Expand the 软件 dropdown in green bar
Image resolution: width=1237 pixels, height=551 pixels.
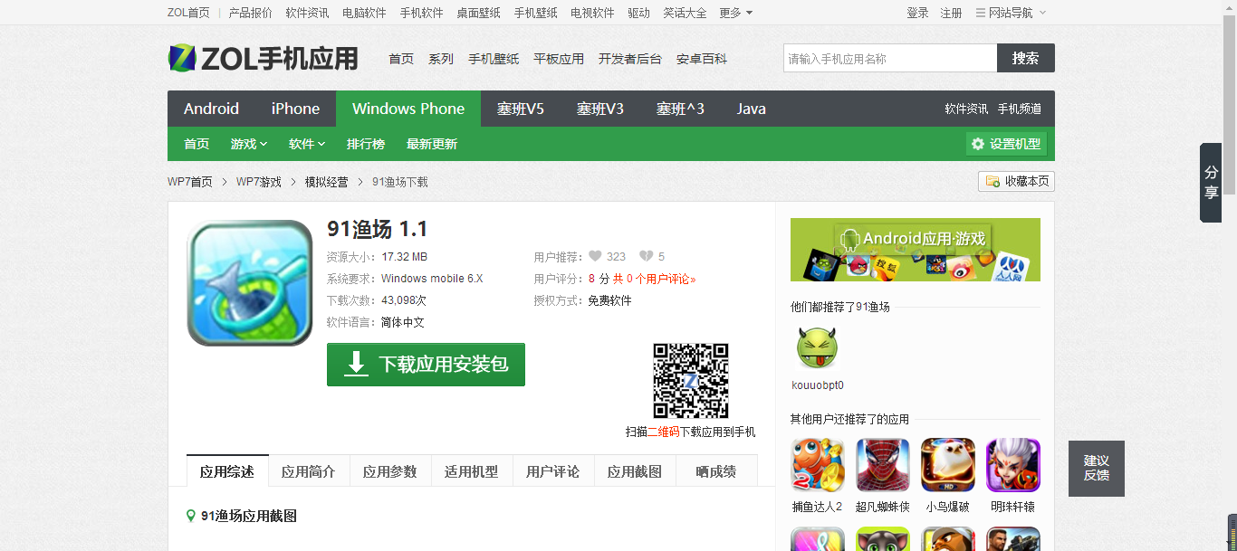[x=307, y=144]
